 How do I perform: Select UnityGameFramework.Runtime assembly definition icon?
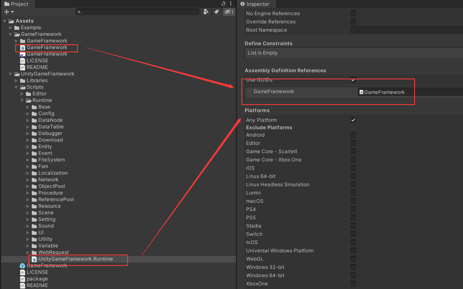pyautogui.click(x=34, y=259)
